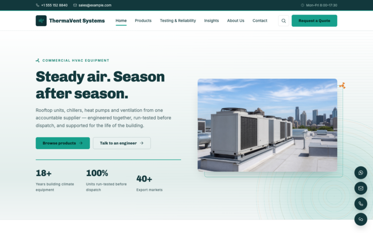Viewport: 373px width, 233px height.
Task: Click the Mon-Fri 8:00-17:30 hours text
Action: [322, 5]
